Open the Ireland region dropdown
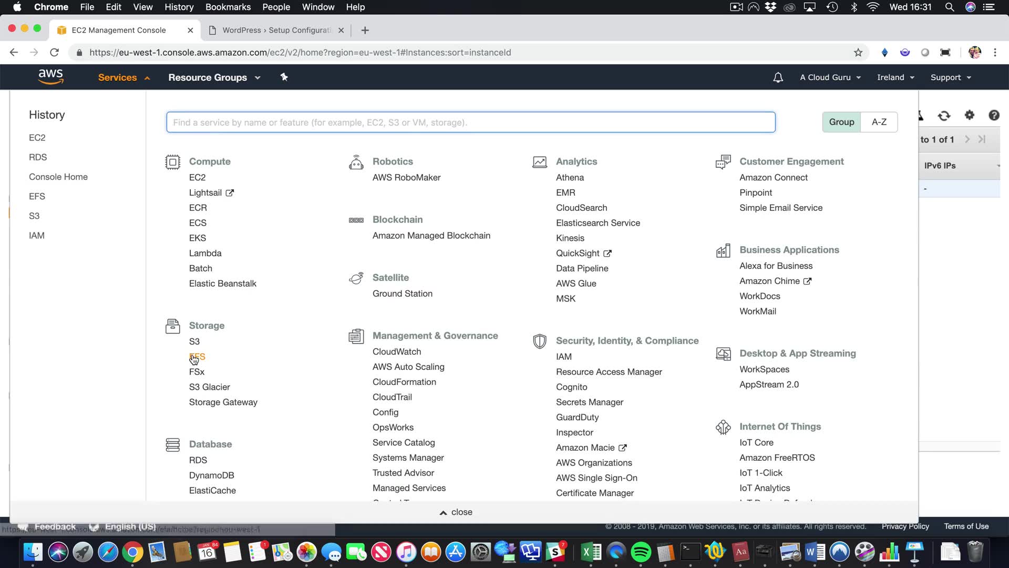Image resolution: width=1009 pixels, height=568 pixels. (x=895, y=77)
